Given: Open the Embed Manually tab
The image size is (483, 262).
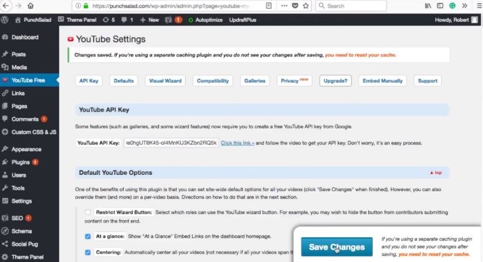Looking at the screenshot, I should [x=383, y=81].
